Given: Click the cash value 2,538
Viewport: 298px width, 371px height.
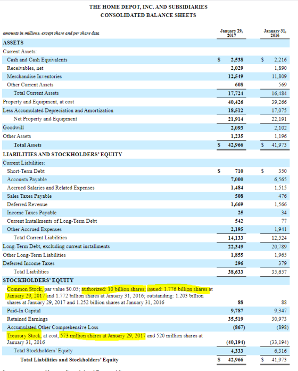Looking at the screenshot, I should click(237, 60).
